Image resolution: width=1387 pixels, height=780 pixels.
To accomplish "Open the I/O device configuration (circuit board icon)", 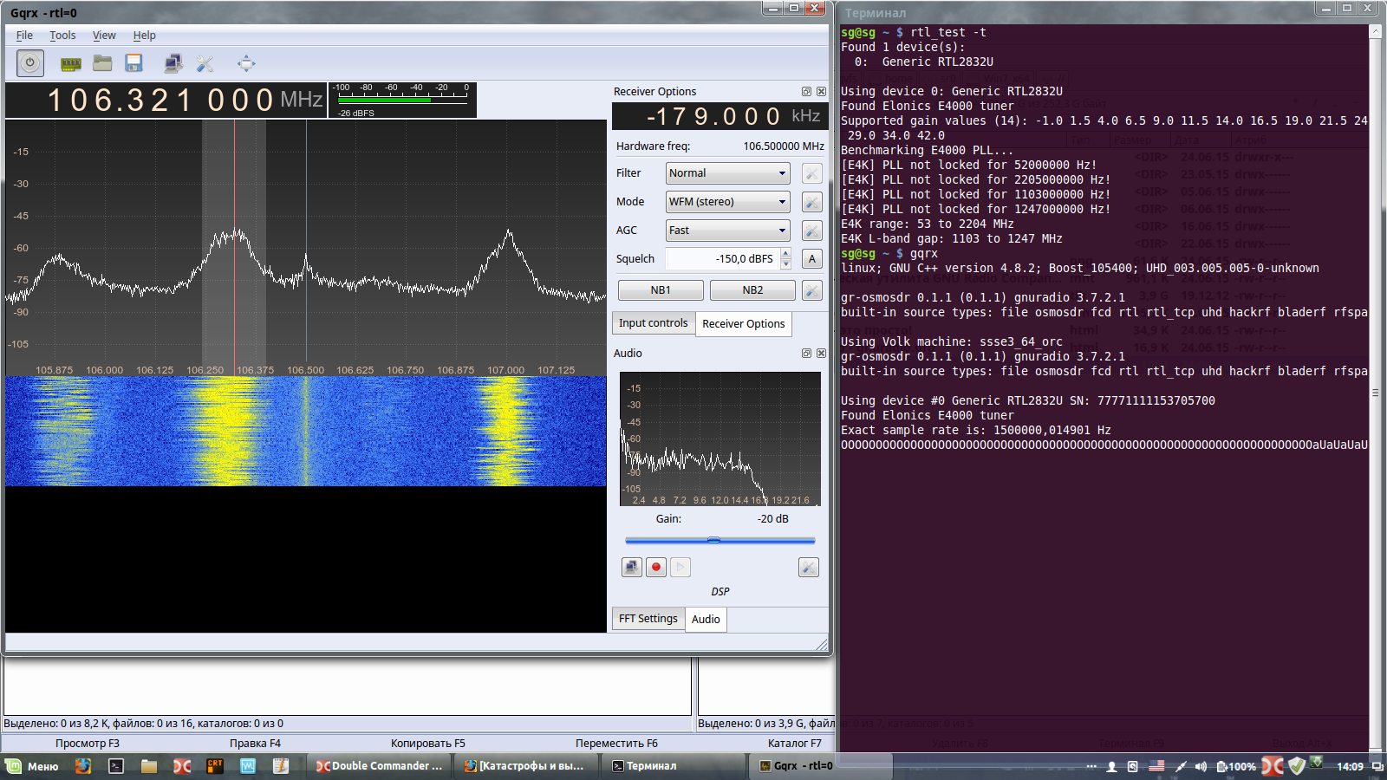I will pos(70,63).
